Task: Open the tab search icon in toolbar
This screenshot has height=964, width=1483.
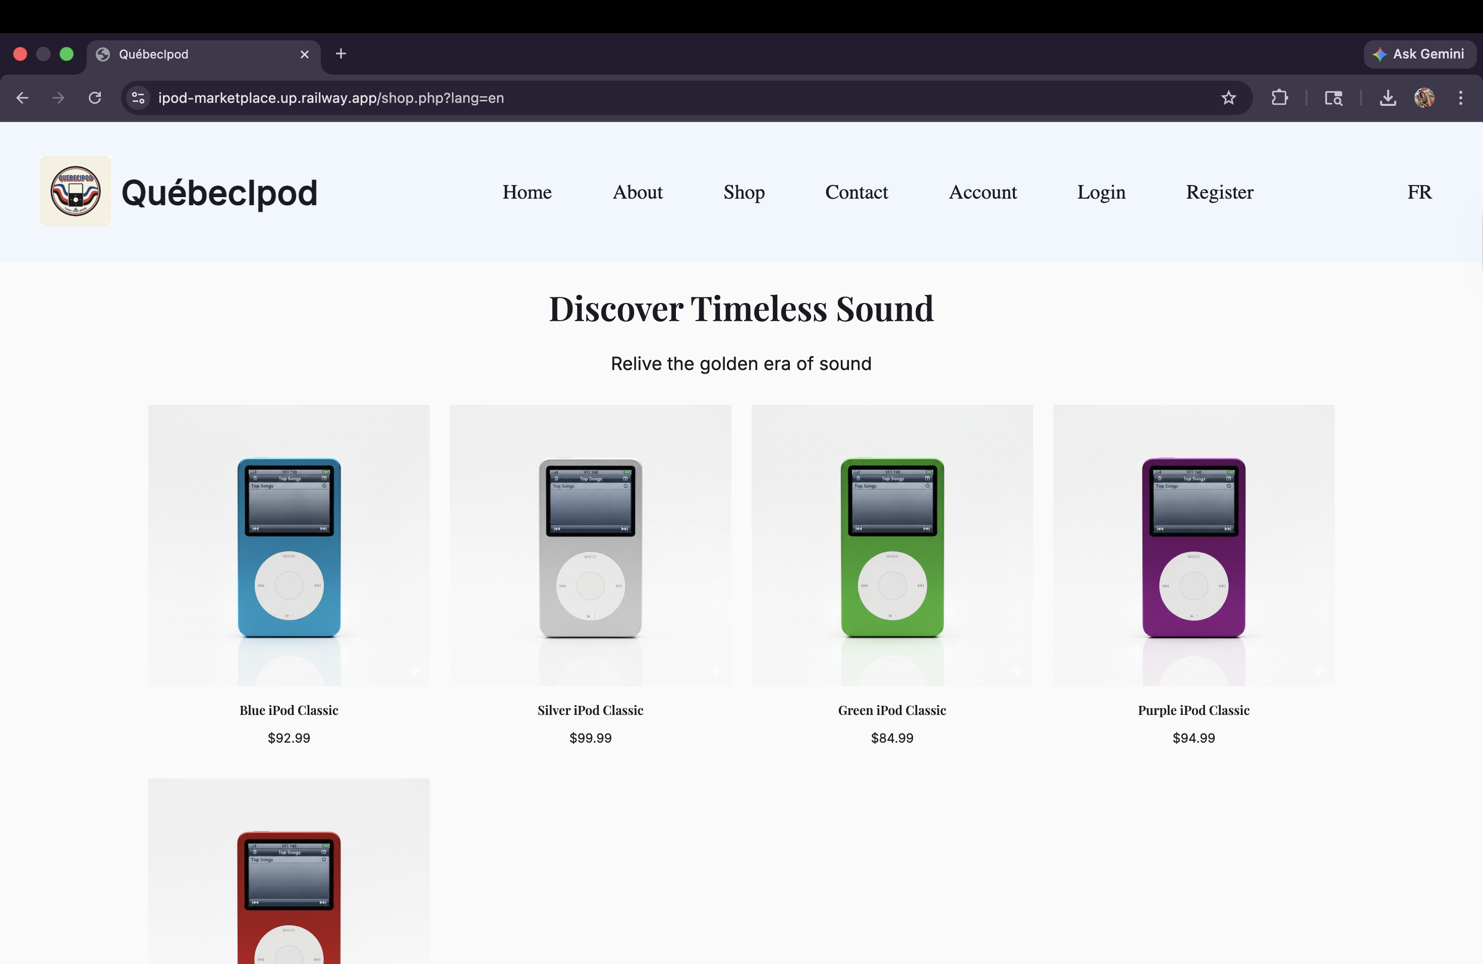Action: pos(1333,98)
